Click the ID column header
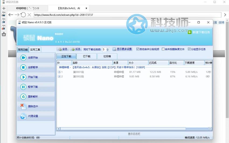The image size is (229, 143). [x=64, y=63]
